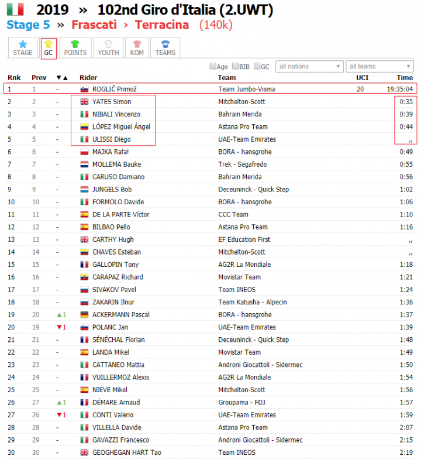421x463 pixels.
Task: Click red down arrow in CONTI row
Action: point(59,415)
